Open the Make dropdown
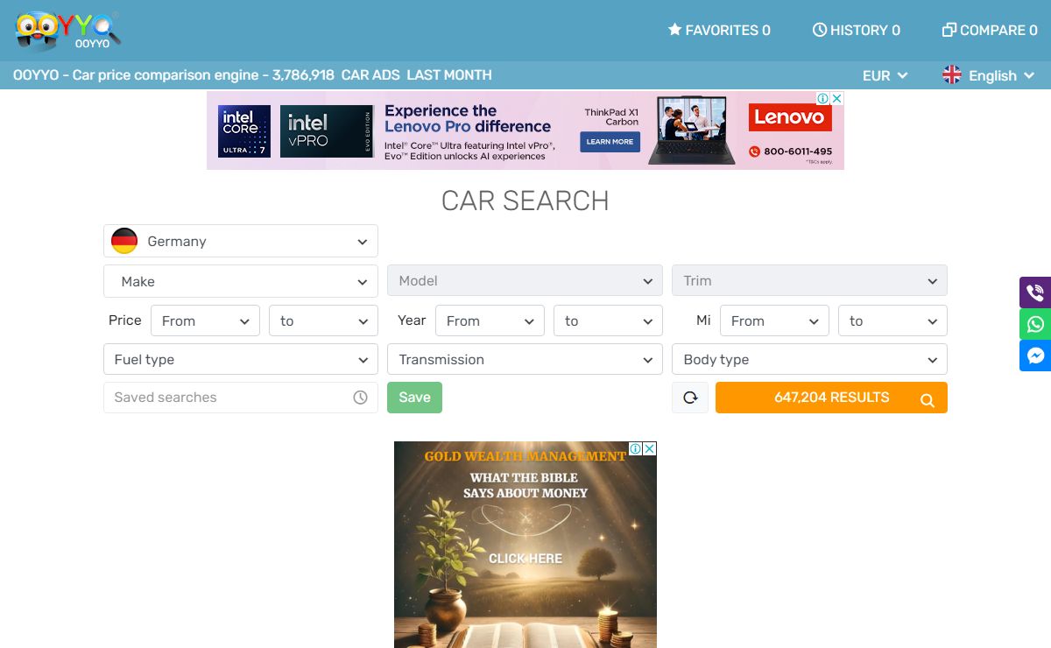This screenshot has width=1051, height=648. point(241,282)
